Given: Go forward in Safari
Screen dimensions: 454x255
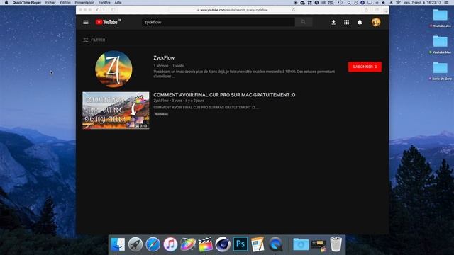Looking at the screenshot, I should pos(103,10).
